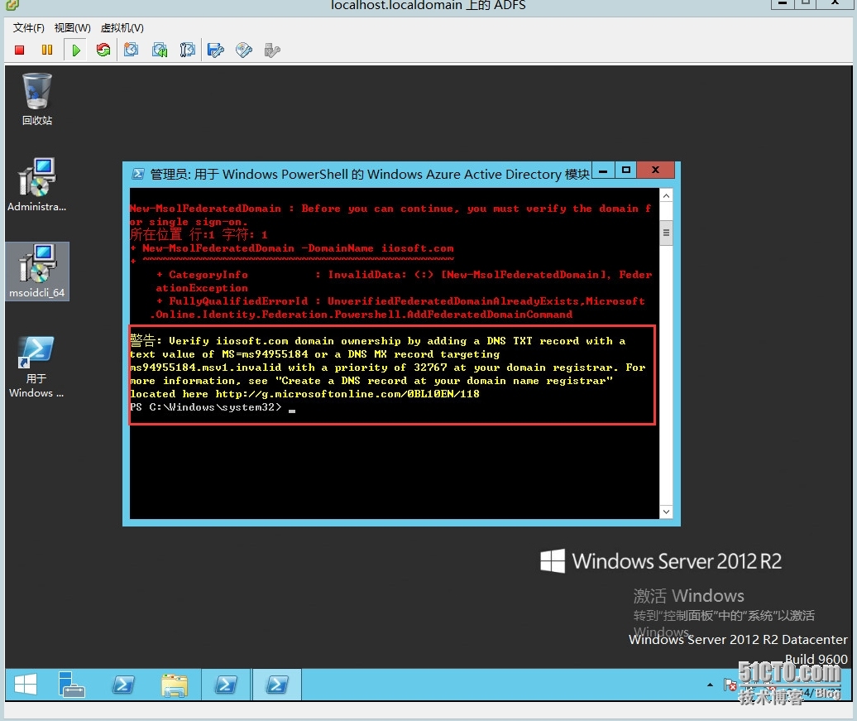Image resolution: width=857 pixels, height=721 pixels.
Task: Open the snapshot manager
Action: click(x=188, y=50)
